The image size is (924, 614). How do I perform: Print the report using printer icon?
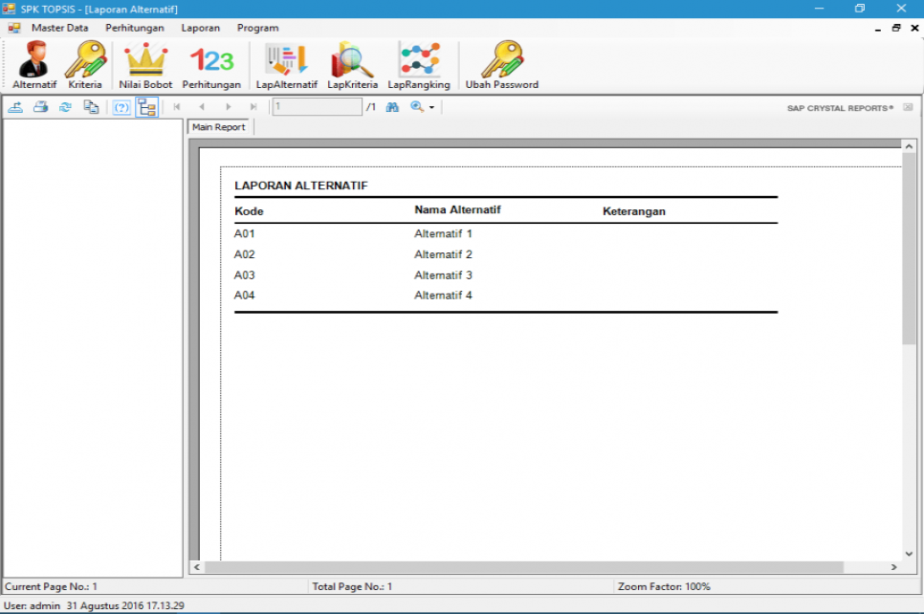point(41,107)
